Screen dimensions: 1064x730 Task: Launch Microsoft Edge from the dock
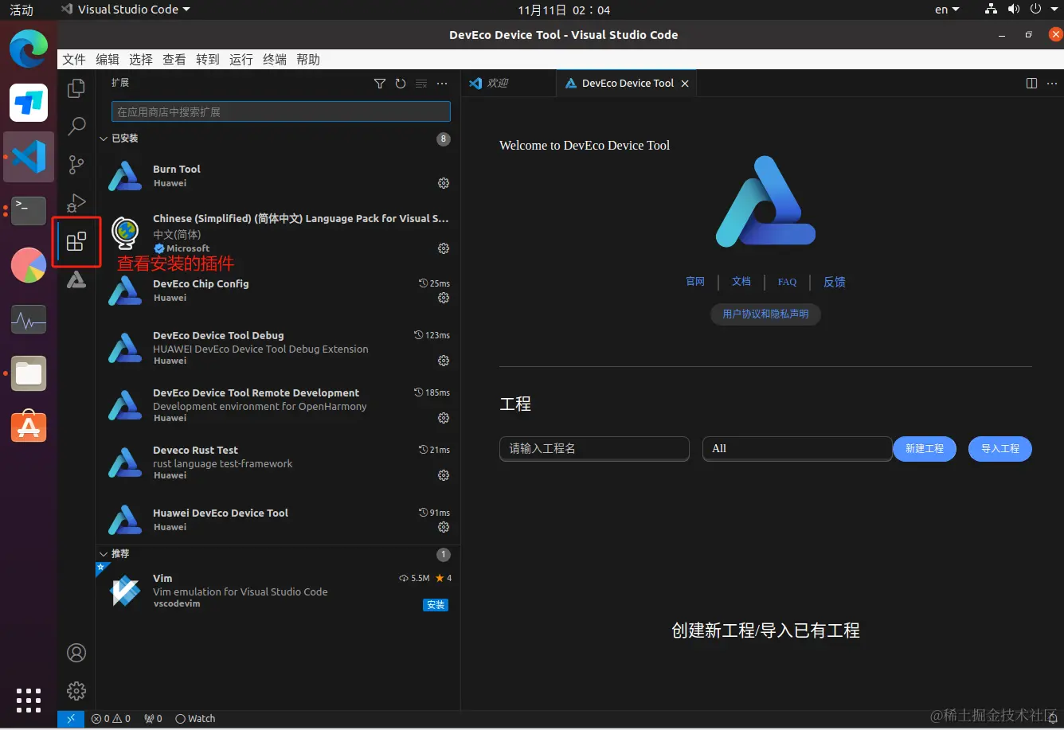(x=29, y=49)
